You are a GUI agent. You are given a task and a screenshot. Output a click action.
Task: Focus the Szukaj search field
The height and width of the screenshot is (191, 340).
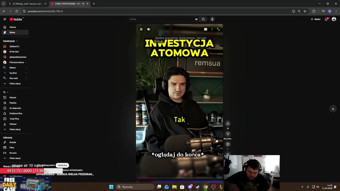[162, 19]
